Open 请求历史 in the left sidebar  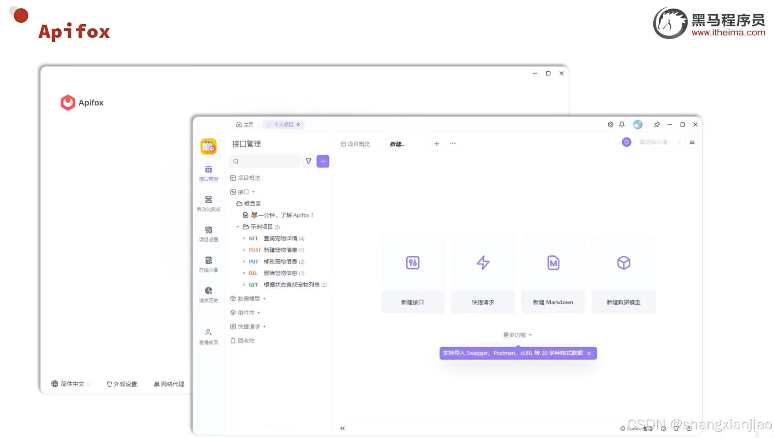point(209,295)
